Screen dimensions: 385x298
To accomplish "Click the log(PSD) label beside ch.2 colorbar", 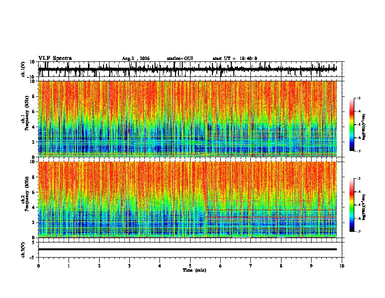I will [x=364, y=207].
